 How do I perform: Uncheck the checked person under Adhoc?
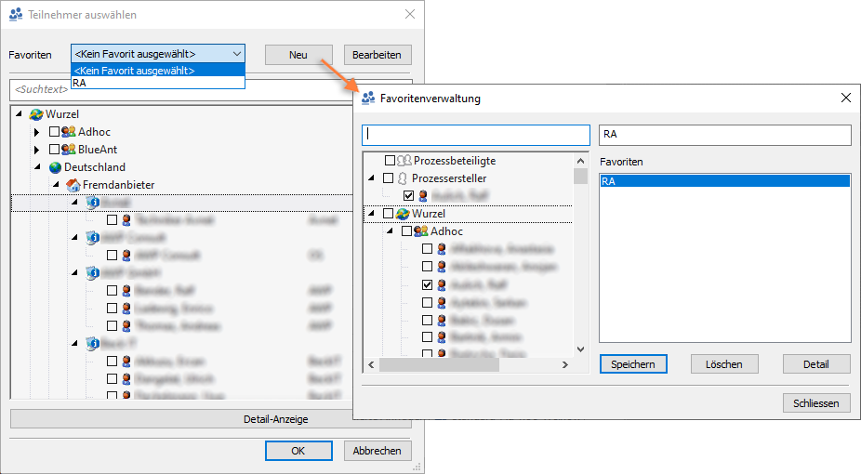click(x=427, y=284)
